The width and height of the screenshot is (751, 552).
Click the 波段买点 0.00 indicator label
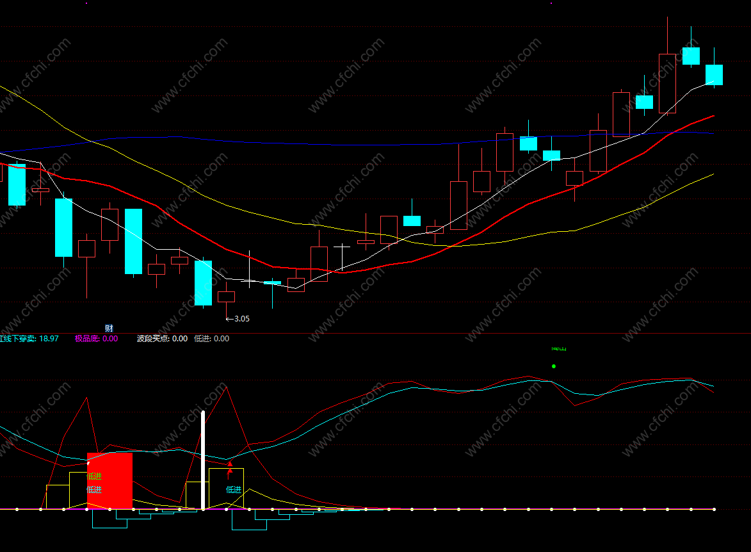(163, 338)
